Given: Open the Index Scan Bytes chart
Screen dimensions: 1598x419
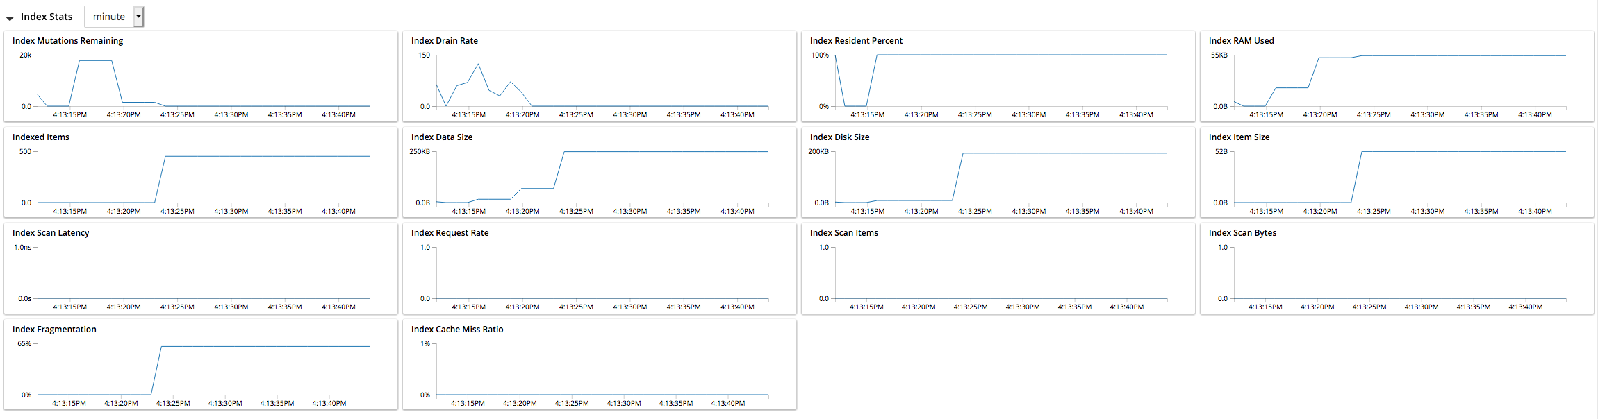Looking at the screenshot, I should click(1397, 272).
